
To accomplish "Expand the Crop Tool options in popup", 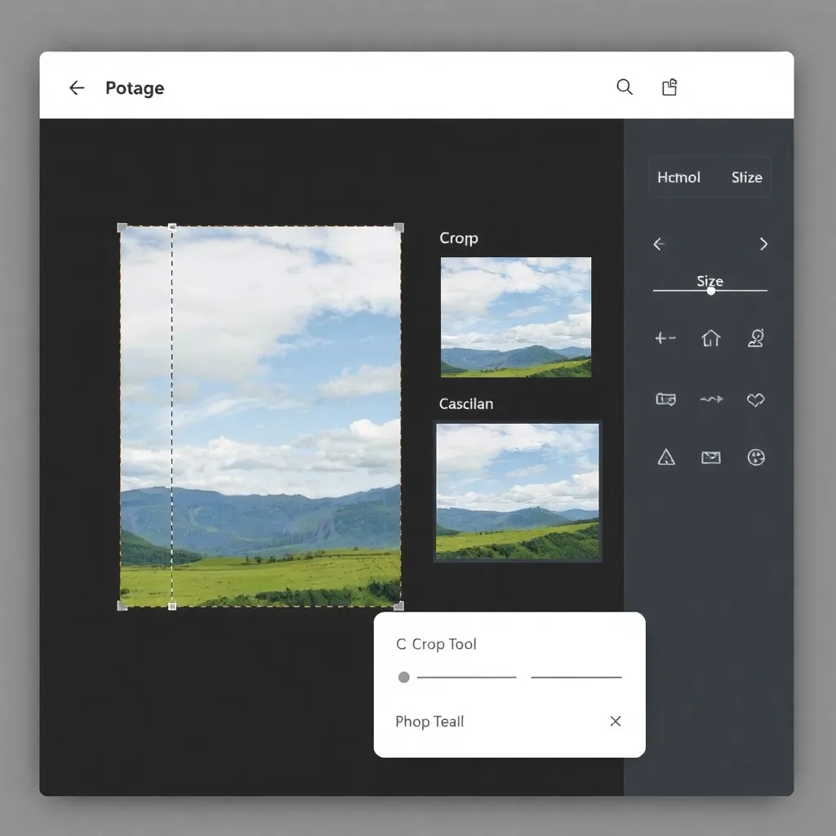I will [x=436, y=644].
